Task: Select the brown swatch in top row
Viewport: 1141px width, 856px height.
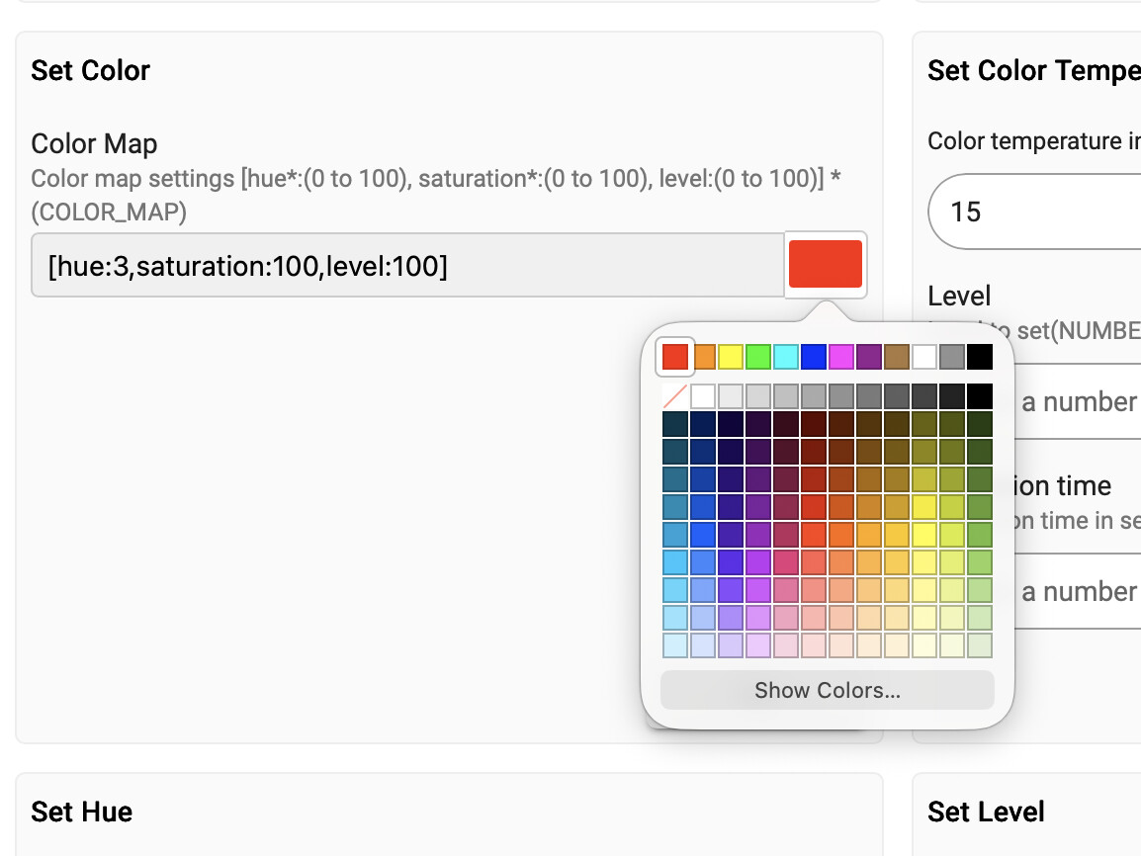Action: pos(897,357)
